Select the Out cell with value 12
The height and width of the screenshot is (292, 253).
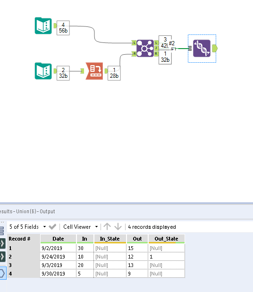click(x=137, y=257)
